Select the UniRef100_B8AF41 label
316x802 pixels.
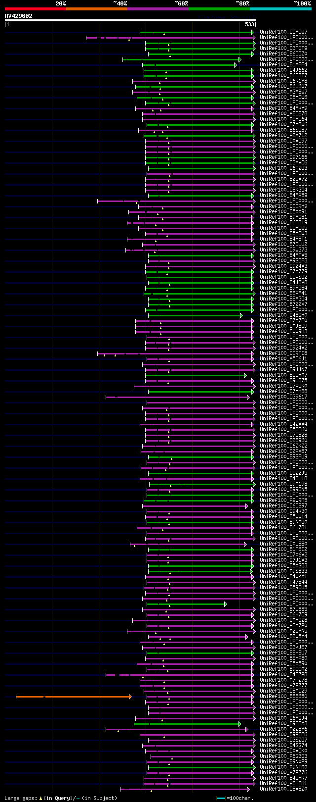tap(283, 293)
